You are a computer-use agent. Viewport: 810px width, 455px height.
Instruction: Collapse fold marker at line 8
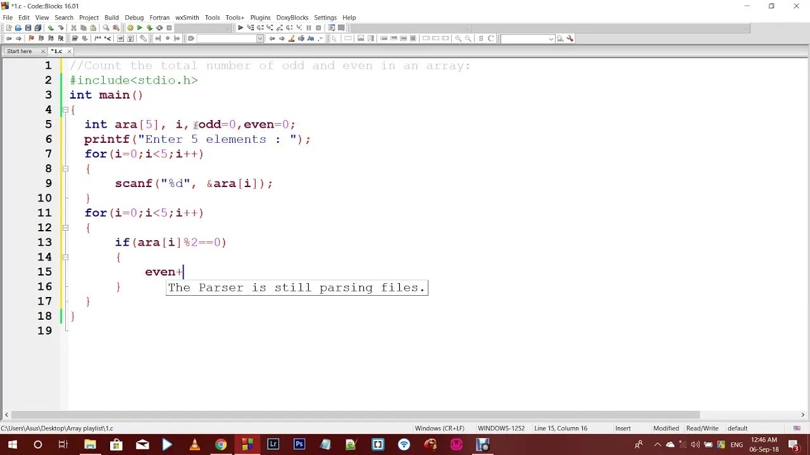tap(65, 169)
